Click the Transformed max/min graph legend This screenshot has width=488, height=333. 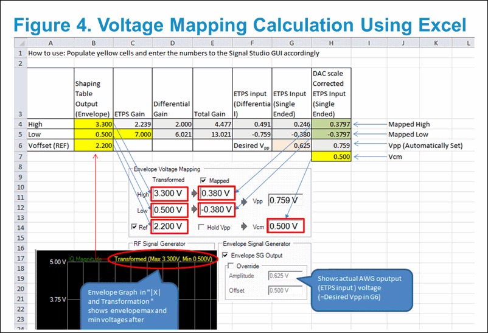(163, 259)
